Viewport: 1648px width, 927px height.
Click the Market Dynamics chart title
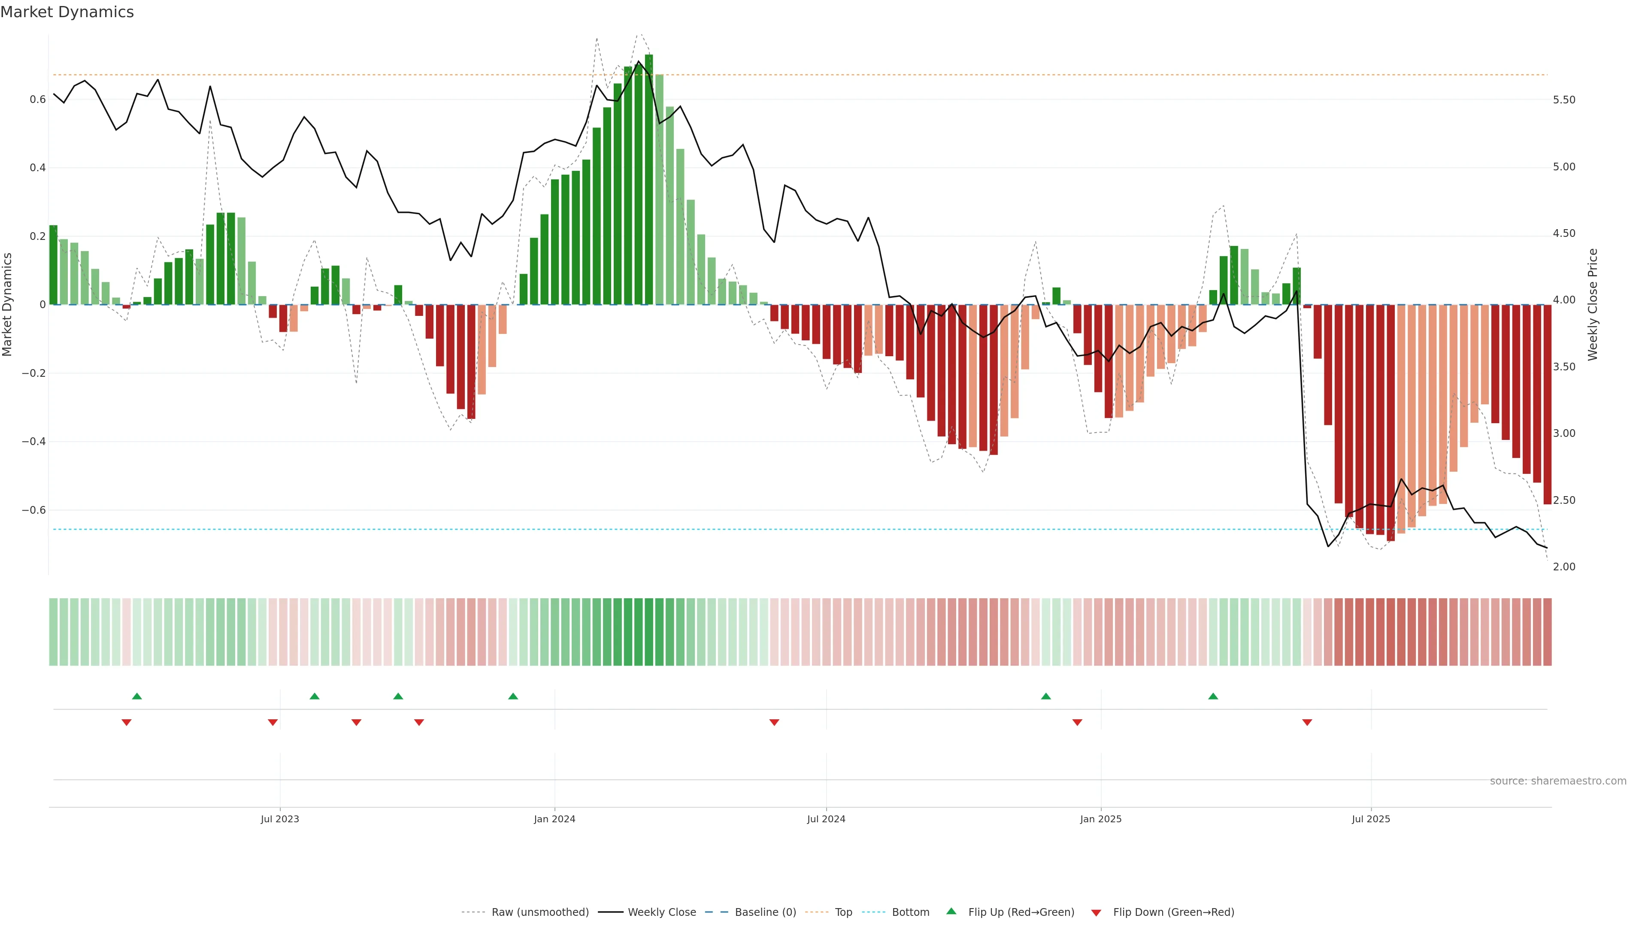point(67,12)
